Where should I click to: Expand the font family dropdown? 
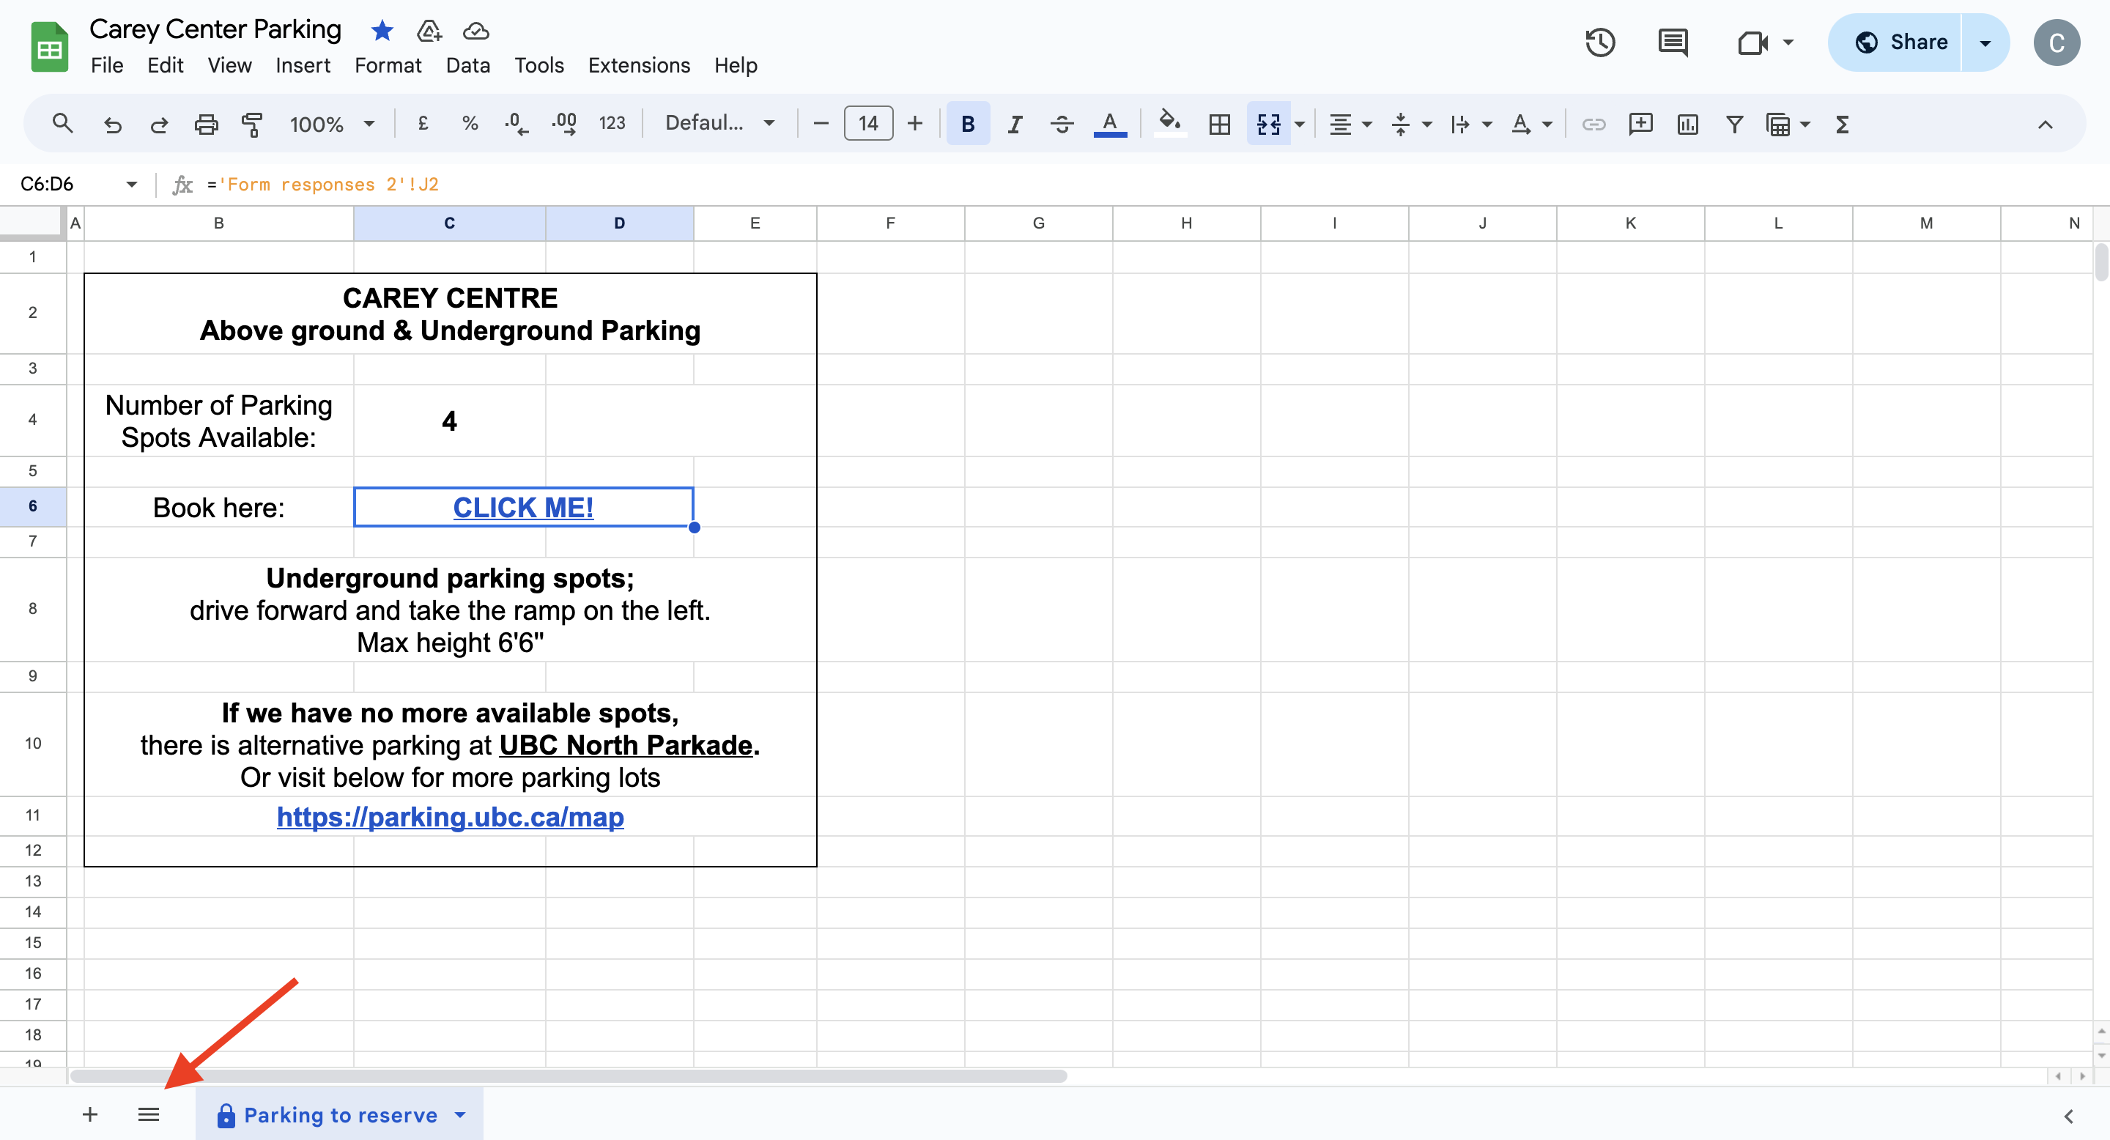pos(719,124)
